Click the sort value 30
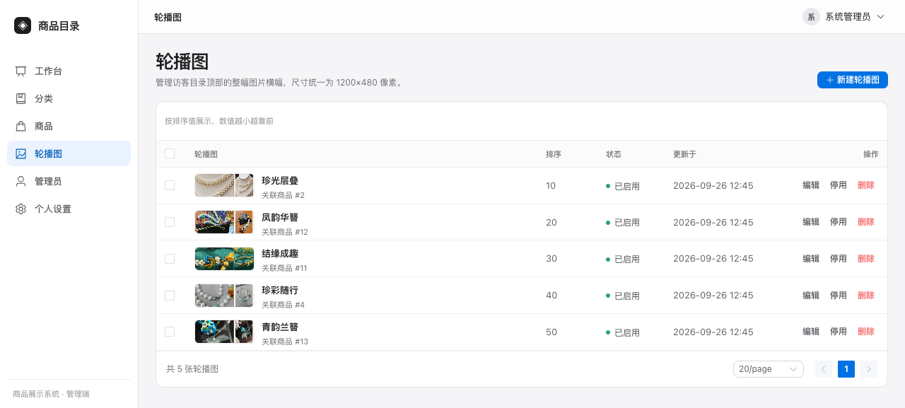The width and height of the screenshot is (905, 408). (x=551, y=259)
